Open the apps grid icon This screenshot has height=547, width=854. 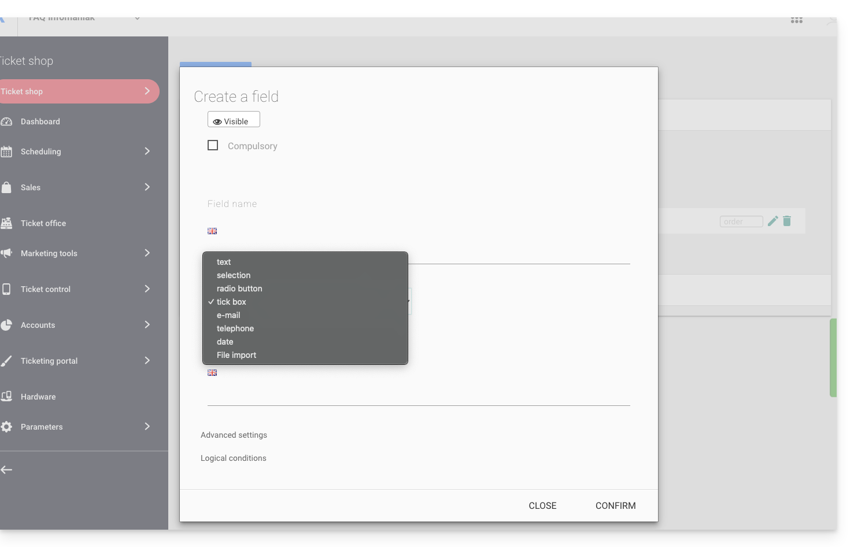(x=797, y=20)
